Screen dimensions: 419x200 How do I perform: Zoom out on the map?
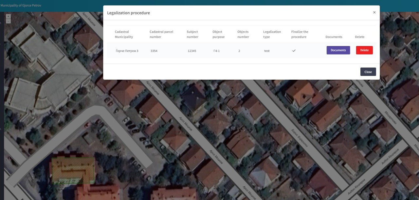(x=9, y=21)
